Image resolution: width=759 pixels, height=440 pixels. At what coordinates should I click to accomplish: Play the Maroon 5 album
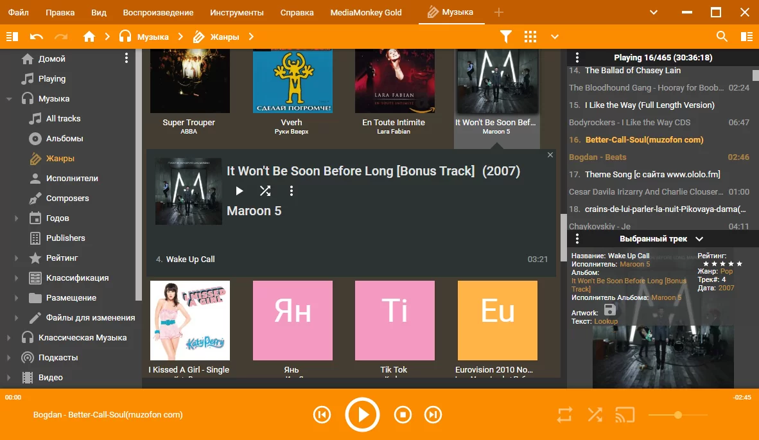239,191
